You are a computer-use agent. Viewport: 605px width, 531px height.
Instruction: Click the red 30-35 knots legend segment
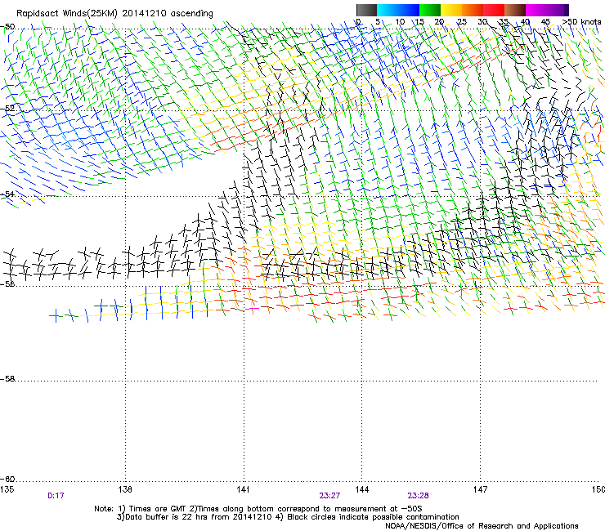pyautogui.click(x=494, y=10)
